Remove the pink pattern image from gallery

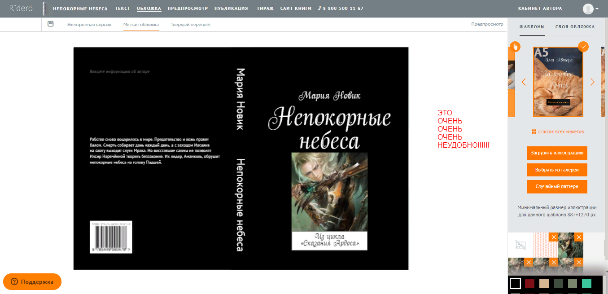click(554, 237)
